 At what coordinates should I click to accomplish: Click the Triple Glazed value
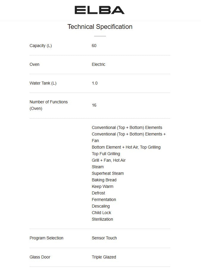pos(104,257)
